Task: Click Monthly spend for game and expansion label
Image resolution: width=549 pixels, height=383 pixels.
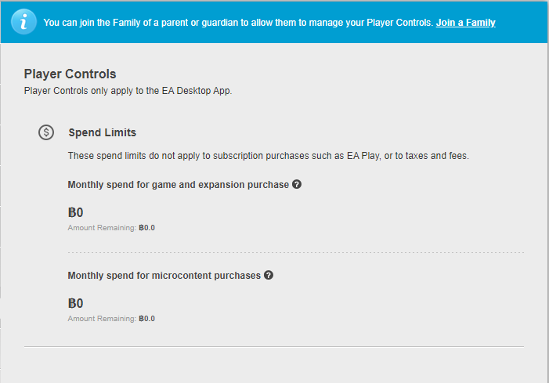Action: (179, 185)
